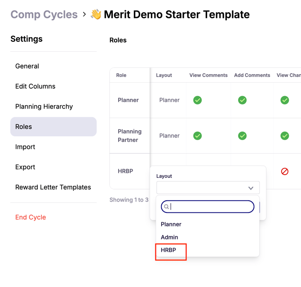
Task: Toggle Planner Add Comments green checkmark
Action: (x=242, y=100)
